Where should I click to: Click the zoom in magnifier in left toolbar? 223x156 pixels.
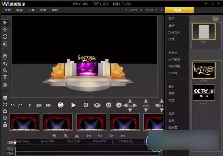5,63
